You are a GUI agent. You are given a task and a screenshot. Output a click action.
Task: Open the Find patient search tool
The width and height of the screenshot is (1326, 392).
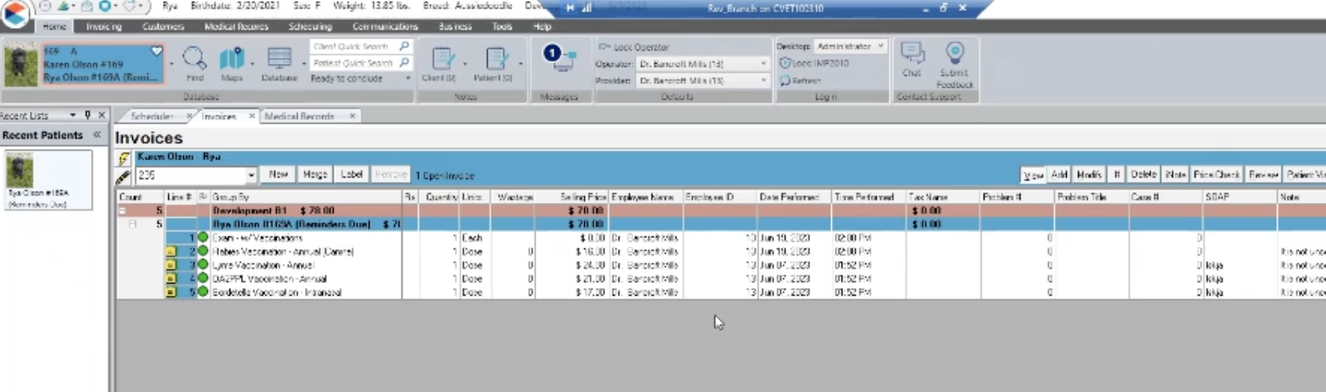point(194,59)
